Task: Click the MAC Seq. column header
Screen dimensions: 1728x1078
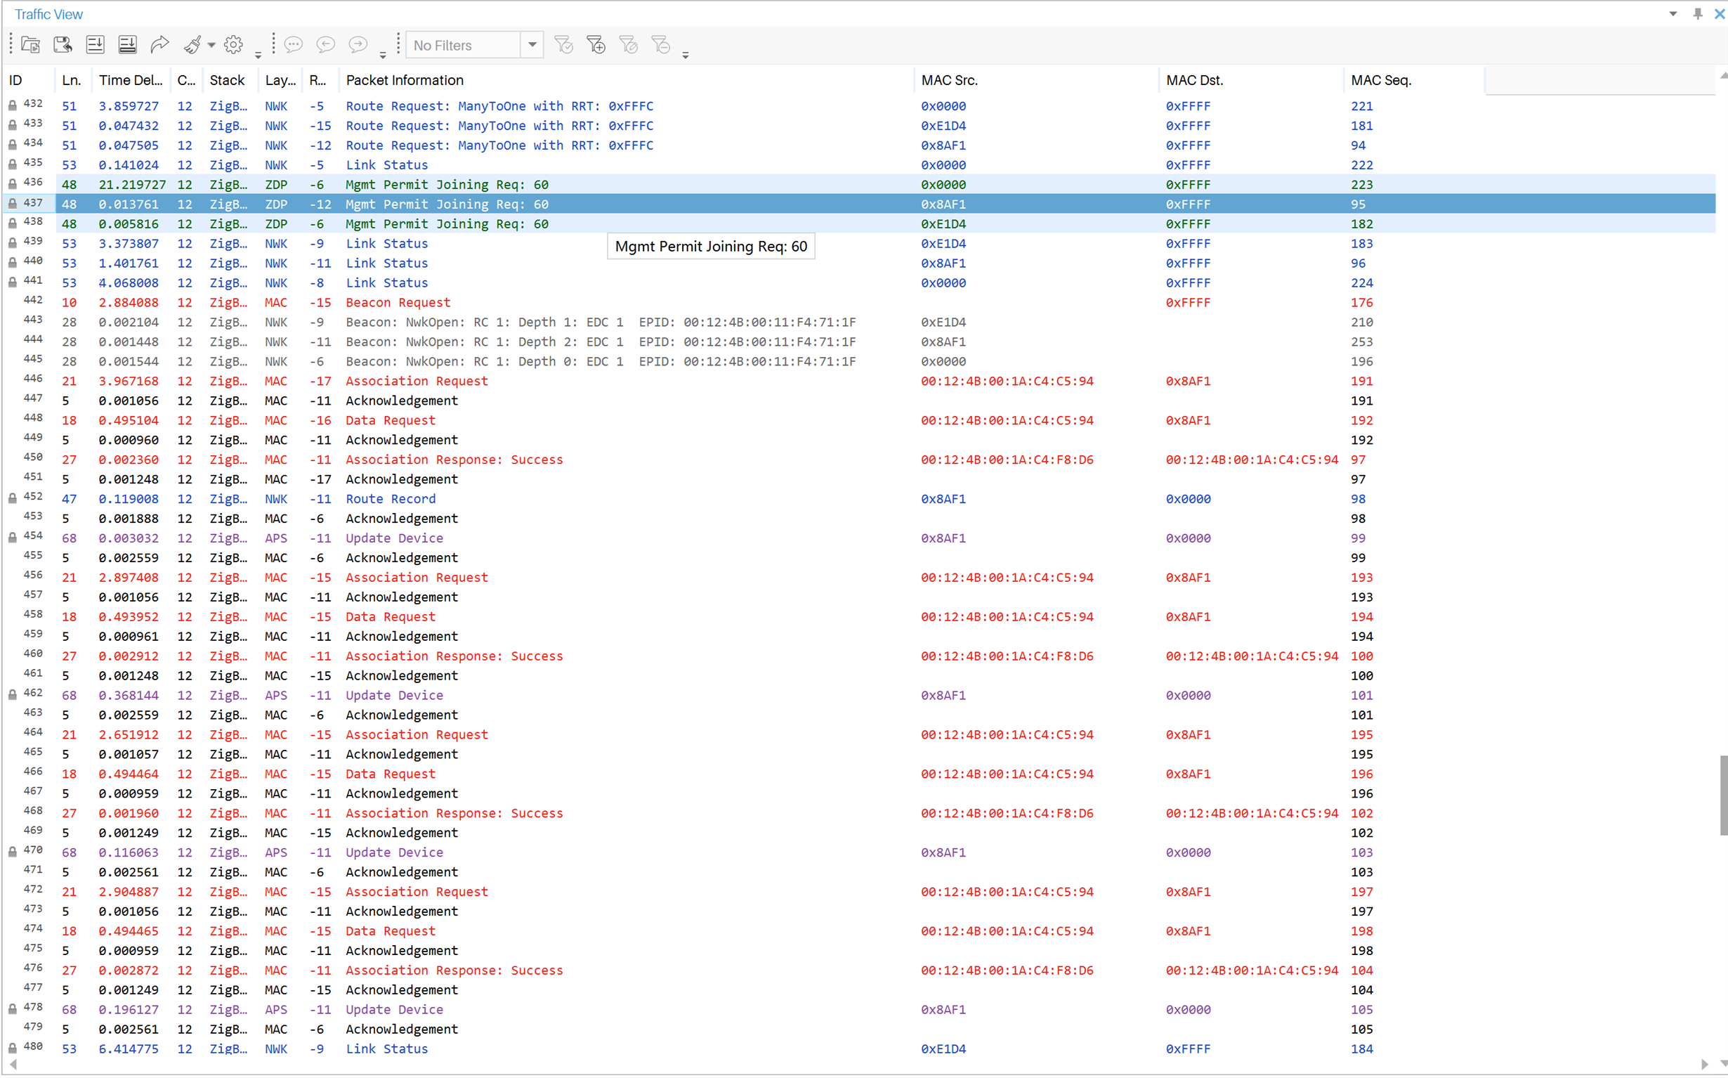Action: 1415,80
